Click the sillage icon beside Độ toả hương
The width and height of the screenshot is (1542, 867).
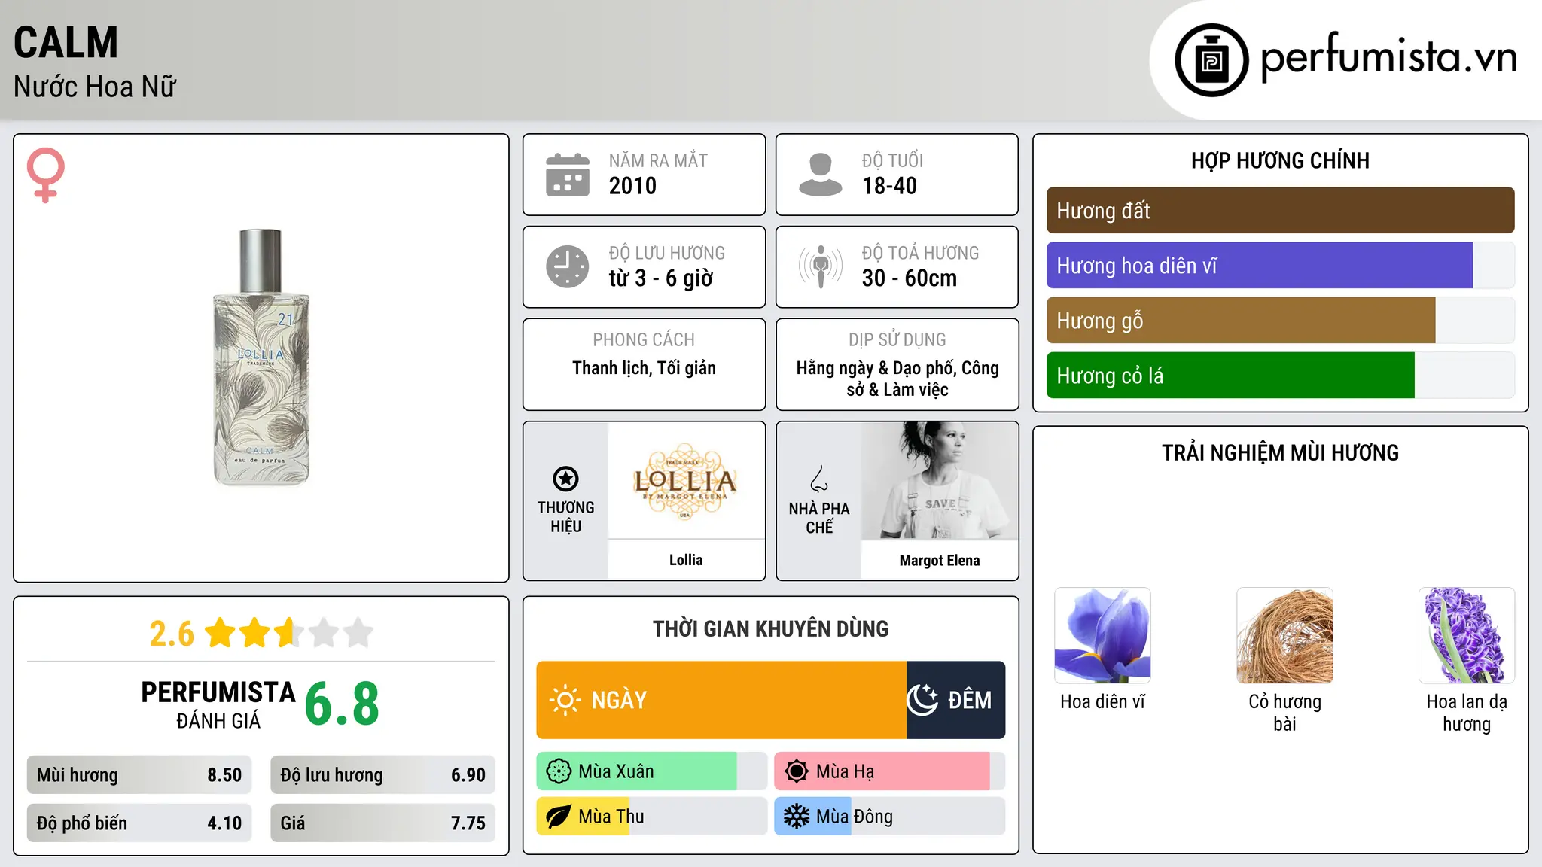pyautogui.click(x=821, y=266)
